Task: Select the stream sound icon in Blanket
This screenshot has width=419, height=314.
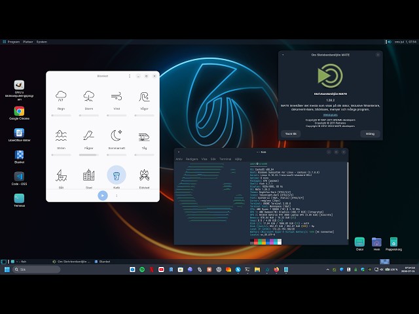Action: click(61, 135)
